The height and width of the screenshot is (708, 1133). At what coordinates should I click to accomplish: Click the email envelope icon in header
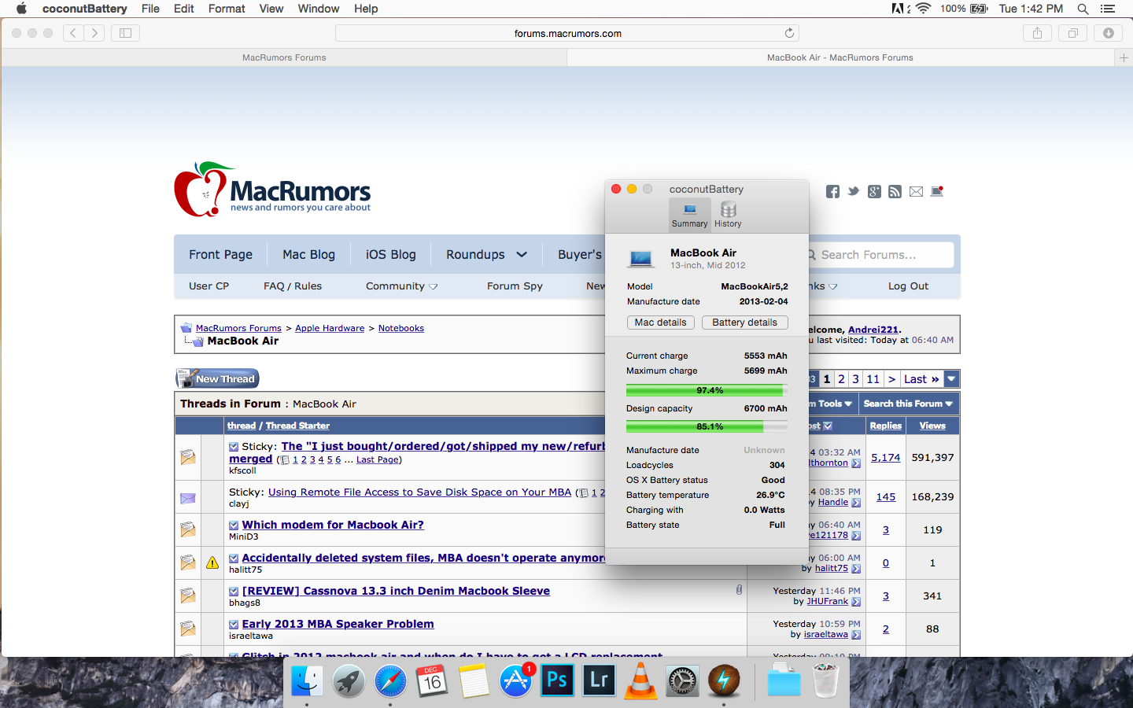[x=916, y=192]
